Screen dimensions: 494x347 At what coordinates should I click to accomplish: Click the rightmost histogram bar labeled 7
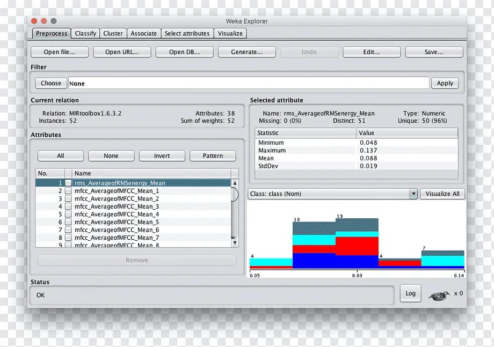coord(442,260)
